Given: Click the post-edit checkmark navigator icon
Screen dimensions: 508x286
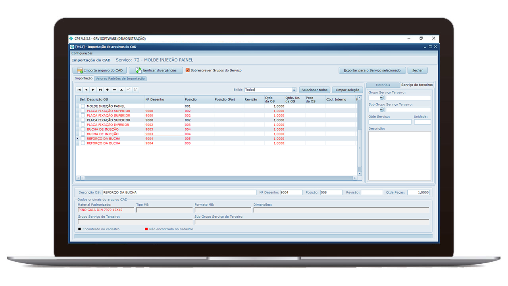Looking at the screenshot, I should click(x=129, y=90).
